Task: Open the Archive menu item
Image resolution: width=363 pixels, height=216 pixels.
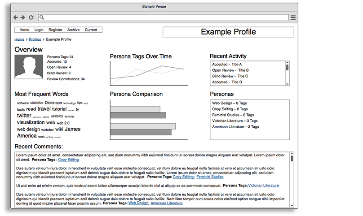Action: pyautogui.click(x=73, y=30)
